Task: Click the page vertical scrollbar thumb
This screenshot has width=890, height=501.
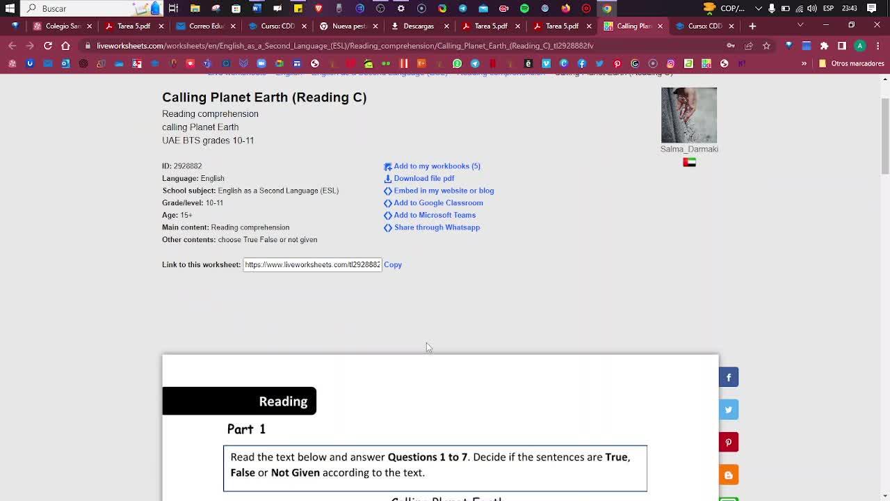Action: [x=885, y=136]
